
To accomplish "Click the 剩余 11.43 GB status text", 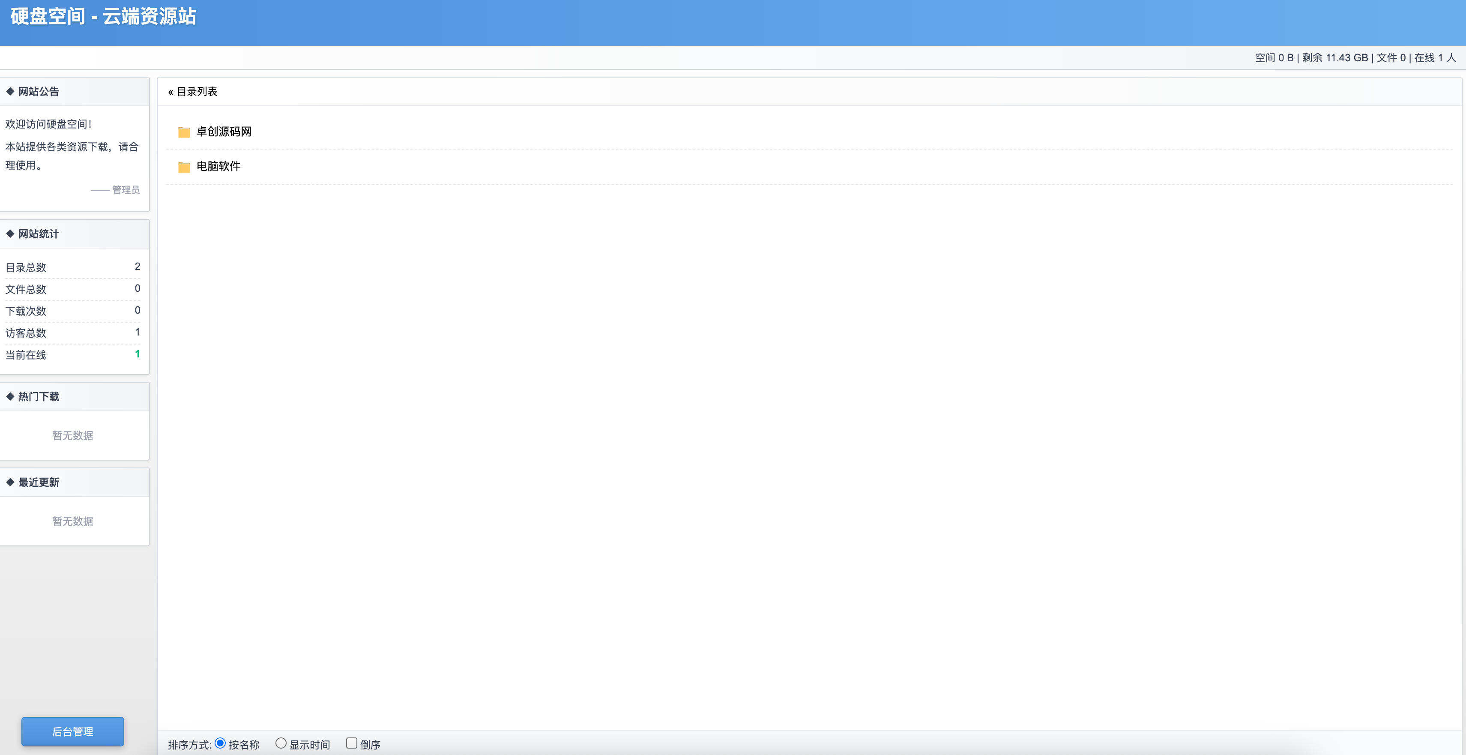I will click(x=1334, y=57).
